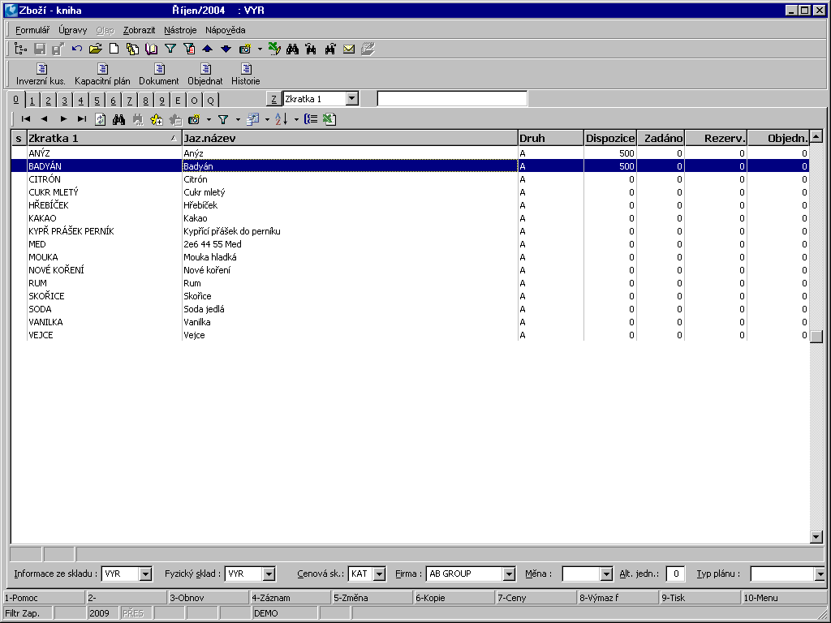This screenshot has height=623, width=831.
Task: Expand the Cenová sk. KAT dropdown
Action: pos(379,574)
